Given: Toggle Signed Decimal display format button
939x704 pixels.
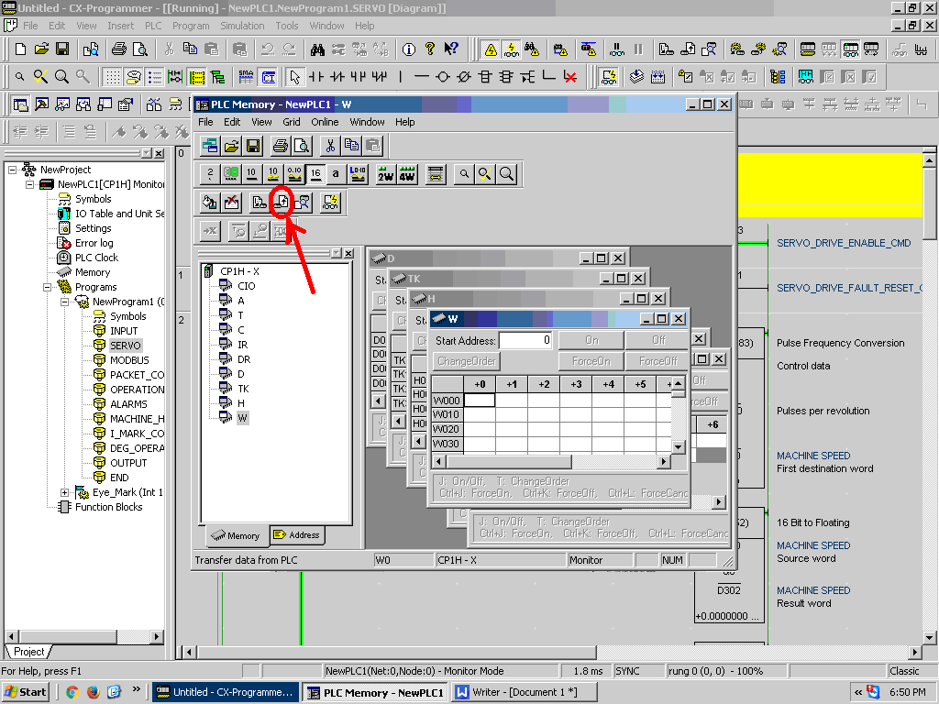Looking at the screenshot, I should coord(273,174).
